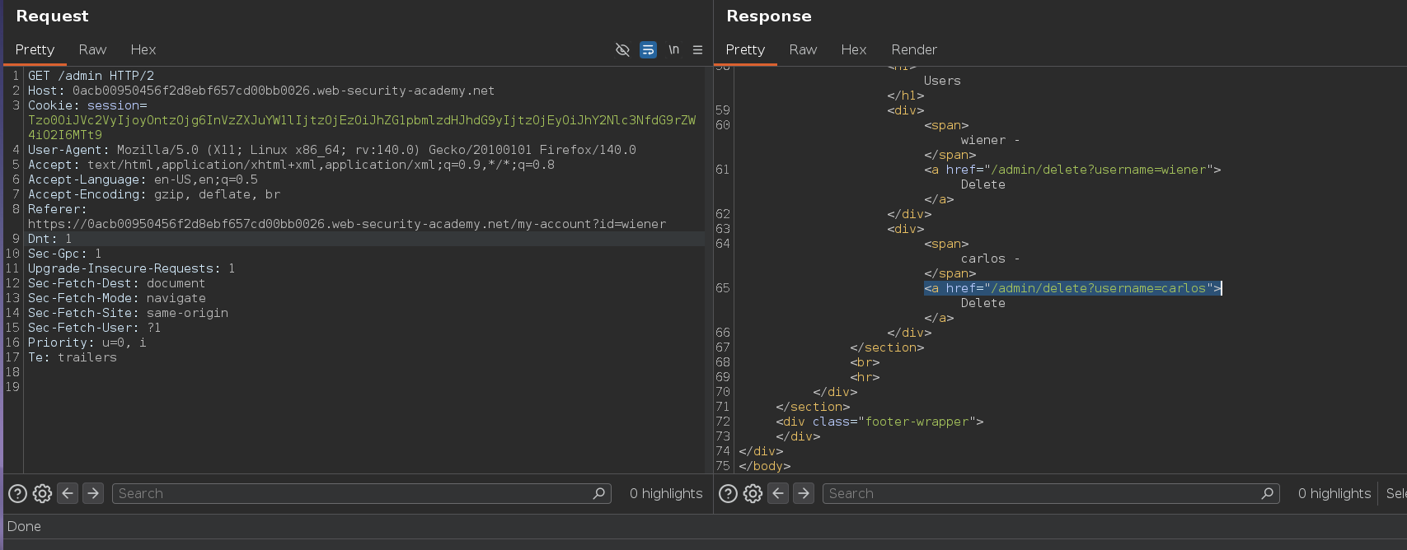Click the closing </body> tag line
This screenshot has width=1407, height=550.
tap(765, 466)
